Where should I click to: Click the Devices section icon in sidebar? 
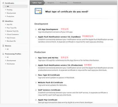point(3,46)
